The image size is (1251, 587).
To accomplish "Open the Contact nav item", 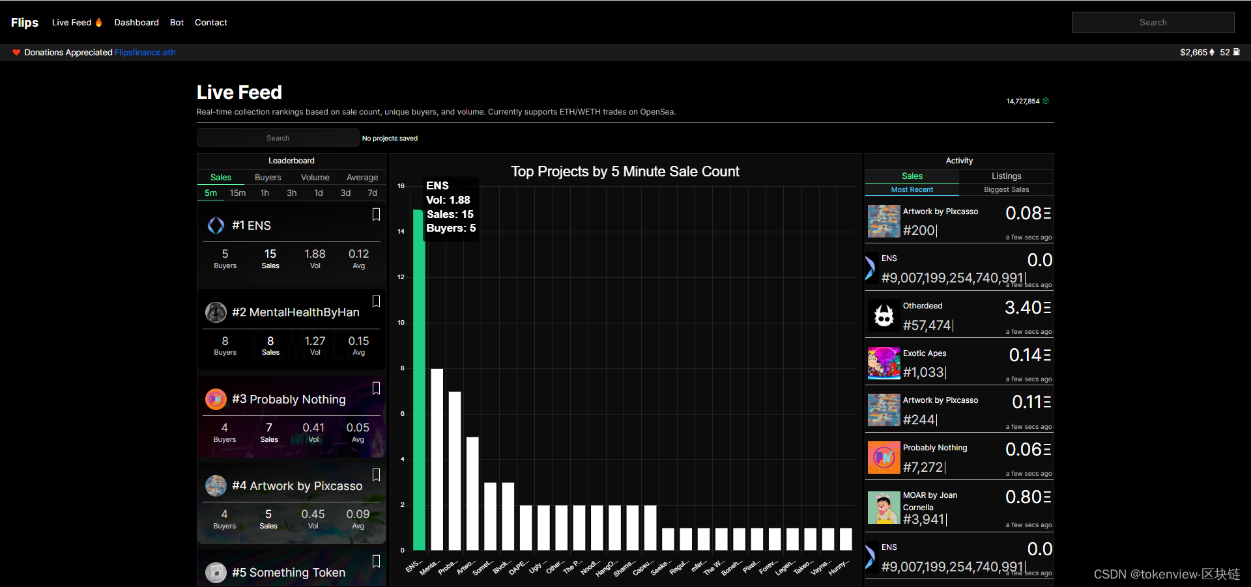I will pos(211,22).
